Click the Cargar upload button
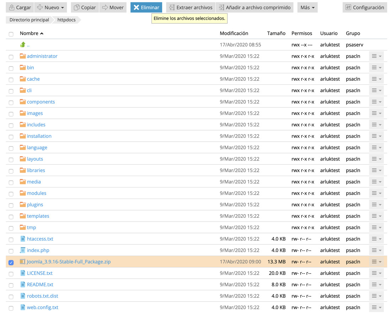The image size is (391, 317). pyautogui.click(x=20, y=7)
